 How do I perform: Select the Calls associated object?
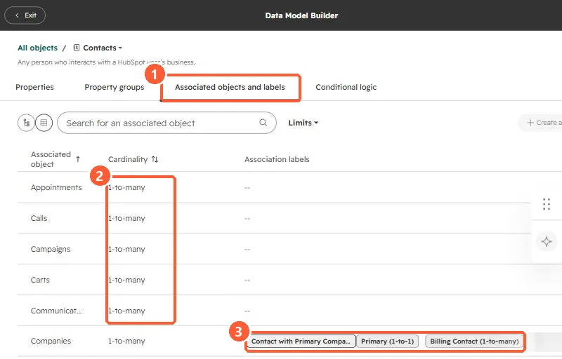point(39,218)
